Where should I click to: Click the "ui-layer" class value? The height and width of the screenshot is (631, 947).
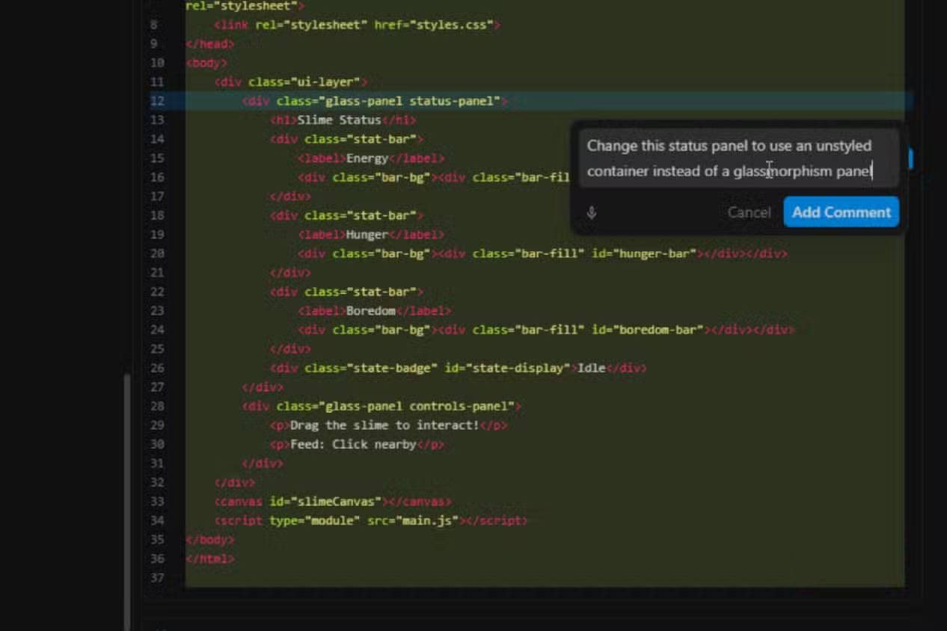[x=325, y=82]
